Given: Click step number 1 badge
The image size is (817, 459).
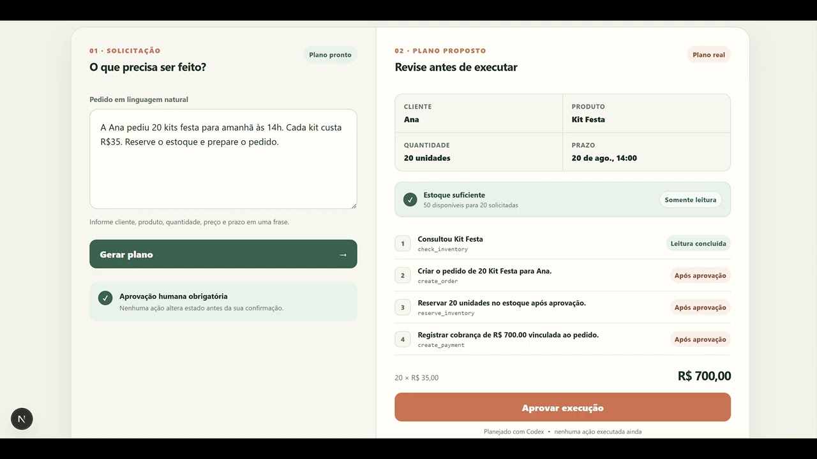Looking at the screenshot, I should (403, 243).
